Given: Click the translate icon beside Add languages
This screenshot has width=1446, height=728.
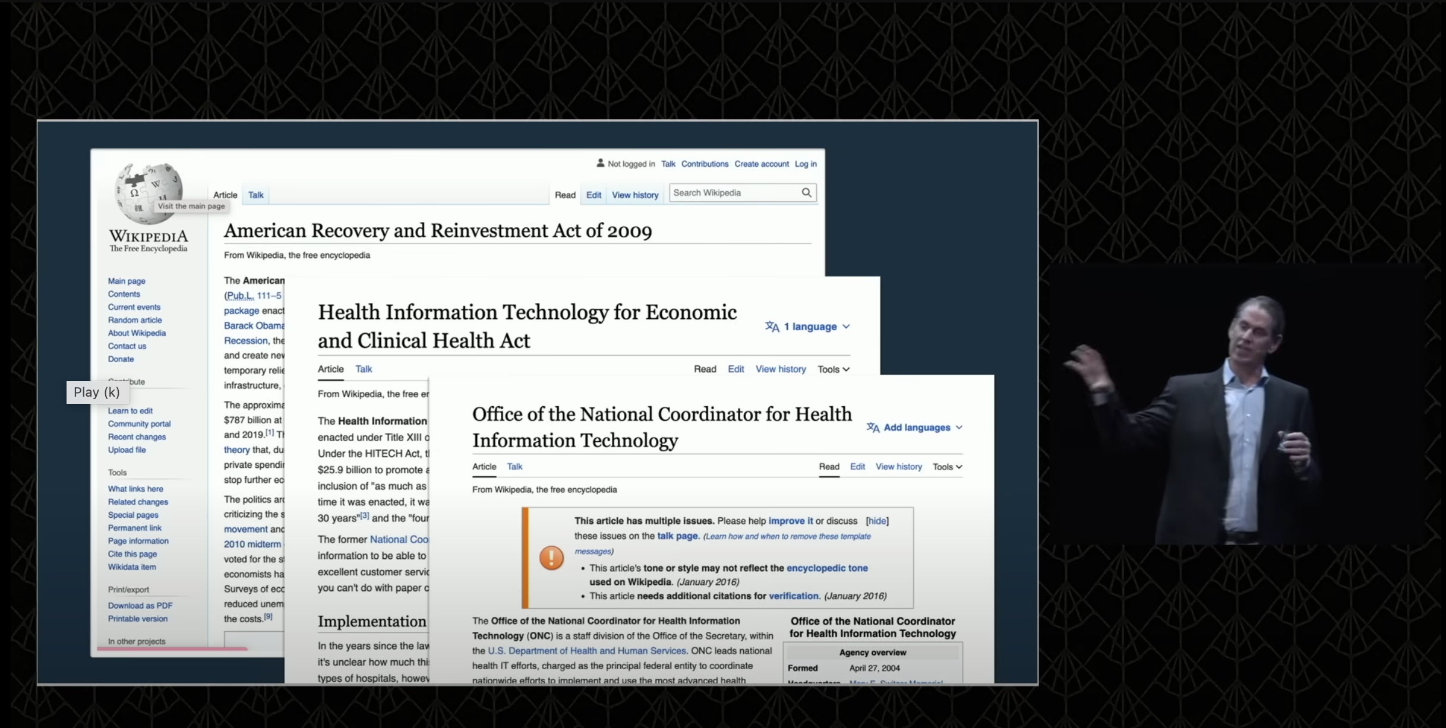Looking at the screenshot, I should point(873,428).
